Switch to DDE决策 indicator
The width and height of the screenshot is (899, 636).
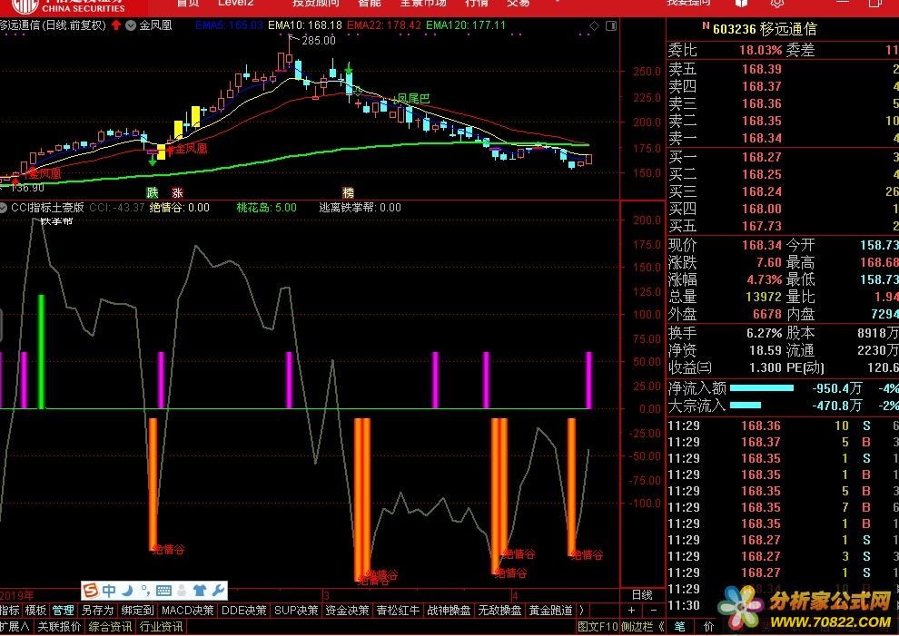click(x=243, y=611)
